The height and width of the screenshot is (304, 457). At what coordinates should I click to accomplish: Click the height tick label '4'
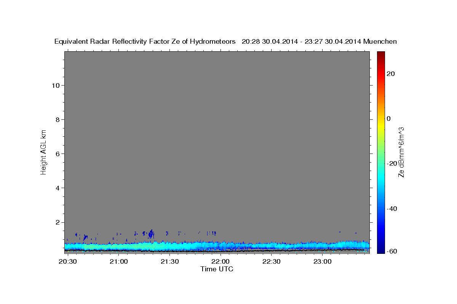[57, 188]
